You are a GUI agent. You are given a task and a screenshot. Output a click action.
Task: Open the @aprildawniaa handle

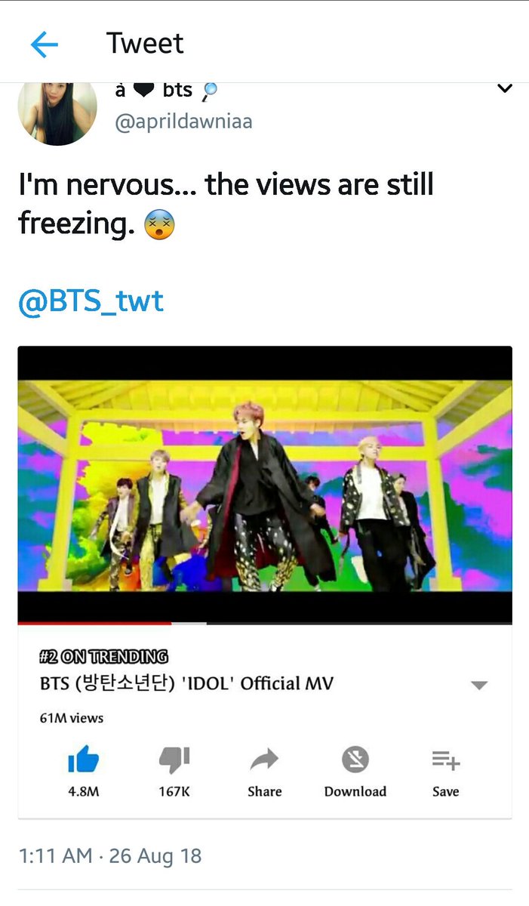pos(183,122)
